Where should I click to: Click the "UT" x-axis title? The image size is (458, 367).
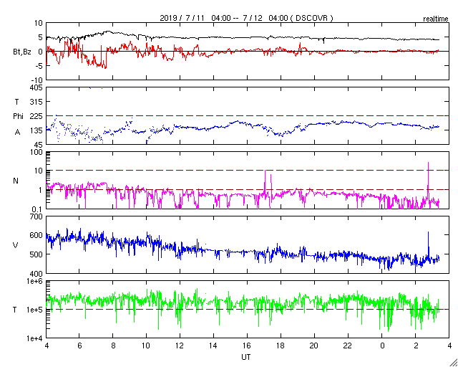(x=246, y=357)
